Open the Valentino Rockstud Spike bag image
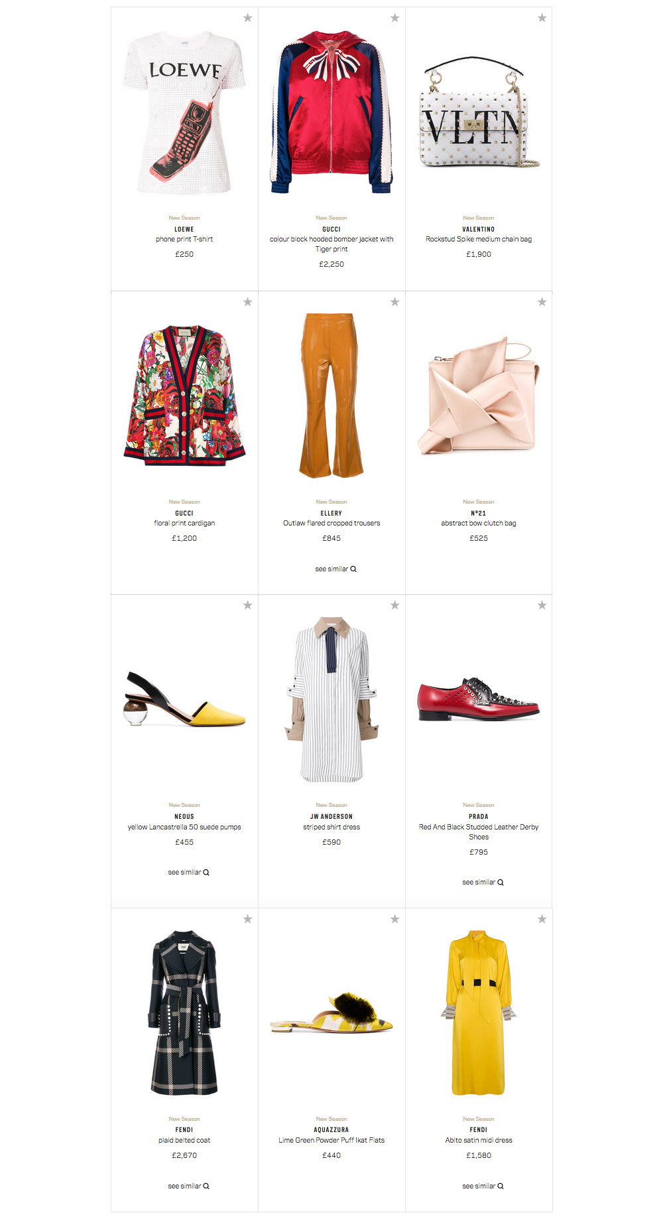663x1219 pixels. 479,112
